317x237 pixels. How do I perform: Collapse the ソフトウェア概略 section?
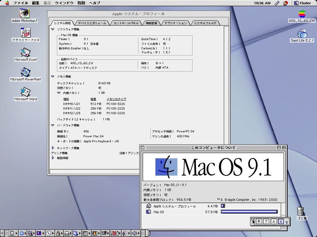click(53, 29)
